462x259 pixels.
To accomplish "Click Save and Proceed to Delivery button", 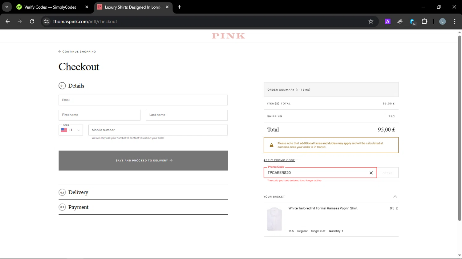I will click(x=143, y=160).
